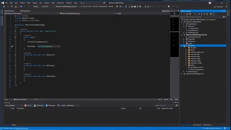The image size is (231, 130).
Task: Collapse the OnStart method code block
Action: coord(15,55)
